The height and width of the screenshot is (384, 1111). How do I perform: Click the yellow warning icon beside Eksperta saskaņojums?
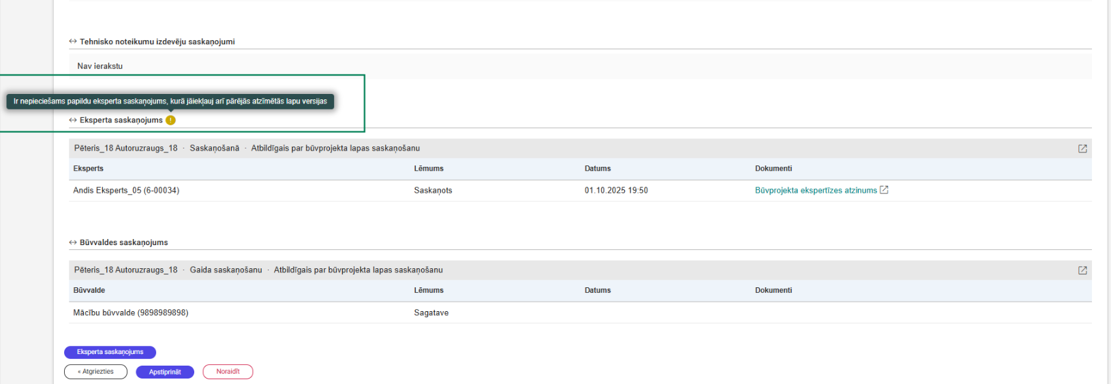click(170, 121)
